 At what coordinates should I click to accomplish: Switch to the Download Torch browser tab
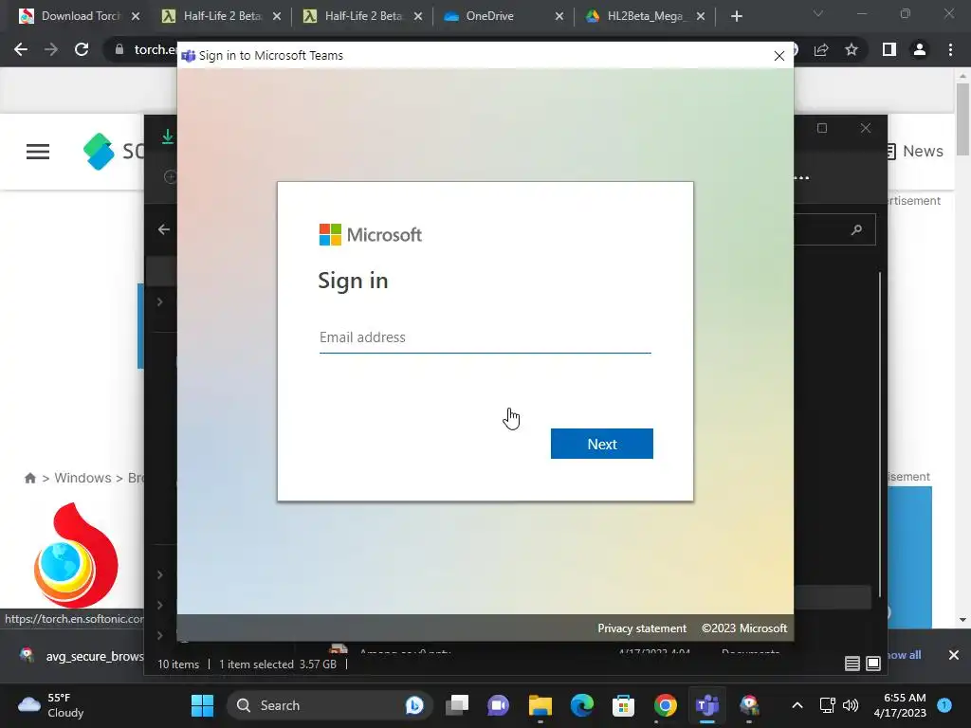click(80, 16)
